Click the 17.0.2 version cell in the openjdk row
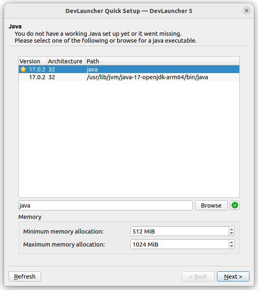The height and width of the screenshot is (290, 258). (x=37, y=77)
